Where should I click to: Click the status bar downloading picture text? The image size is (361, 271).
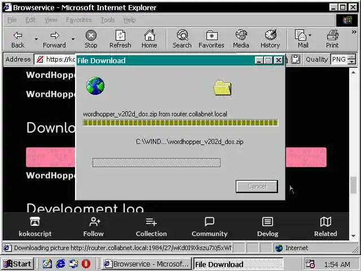(x=122, y=248)
